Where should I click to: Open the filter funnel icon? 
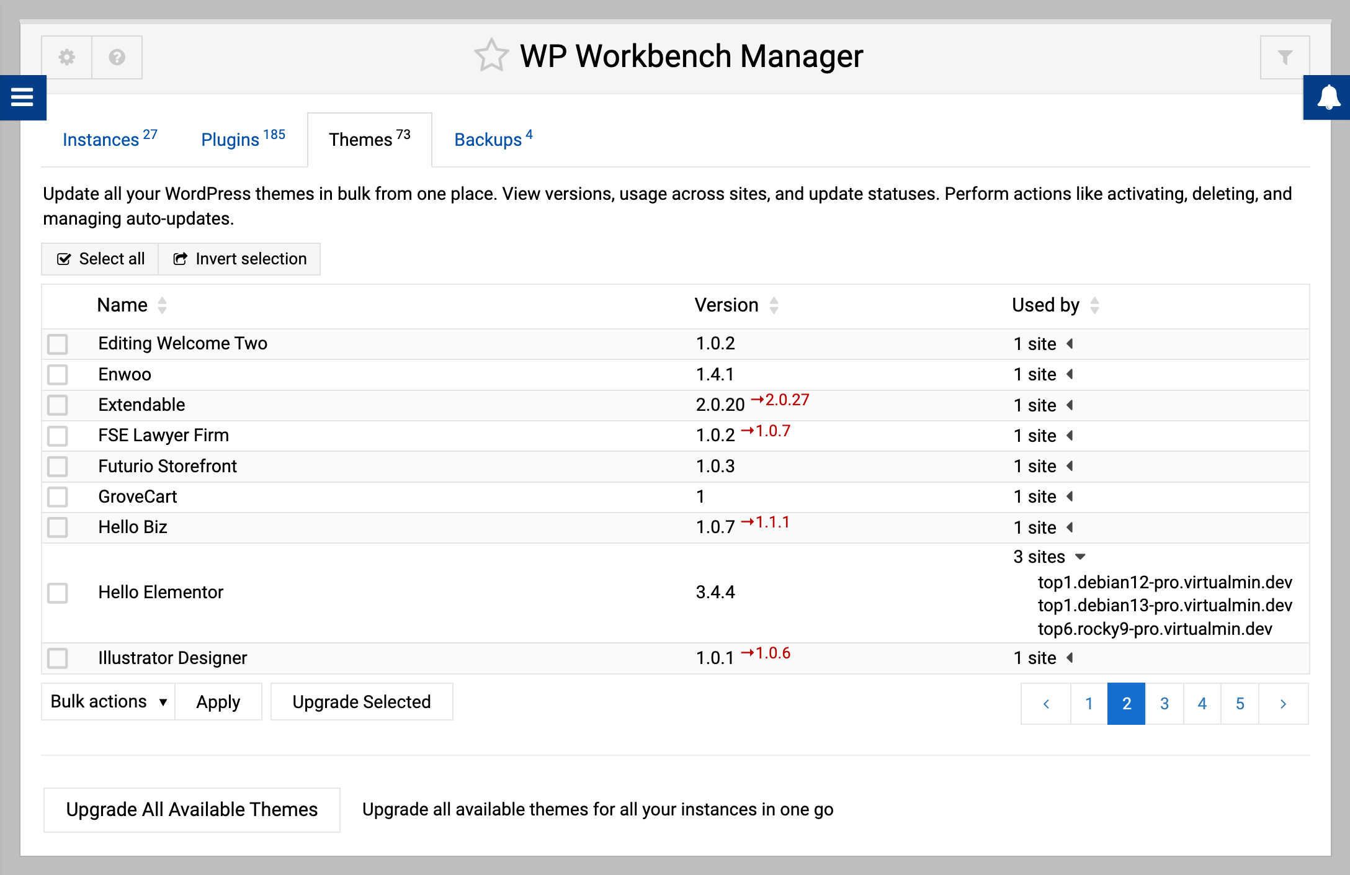(x=1285, y=57)
